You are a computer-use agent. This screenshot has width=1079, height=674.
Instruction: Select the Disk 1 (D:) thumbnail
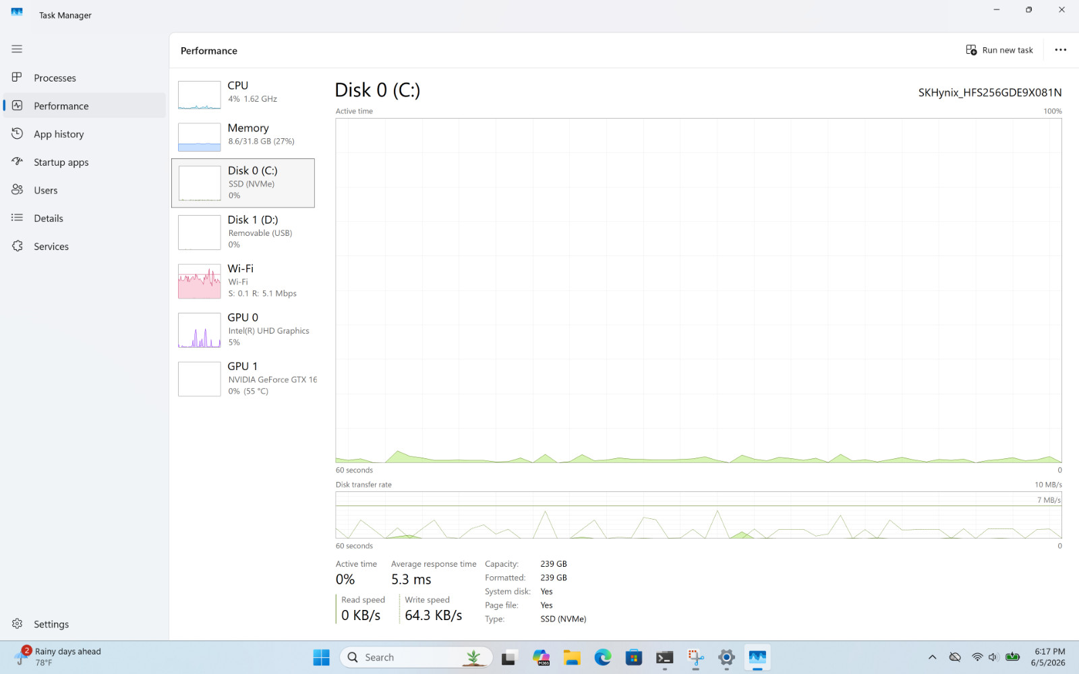[x=199, y=233]
